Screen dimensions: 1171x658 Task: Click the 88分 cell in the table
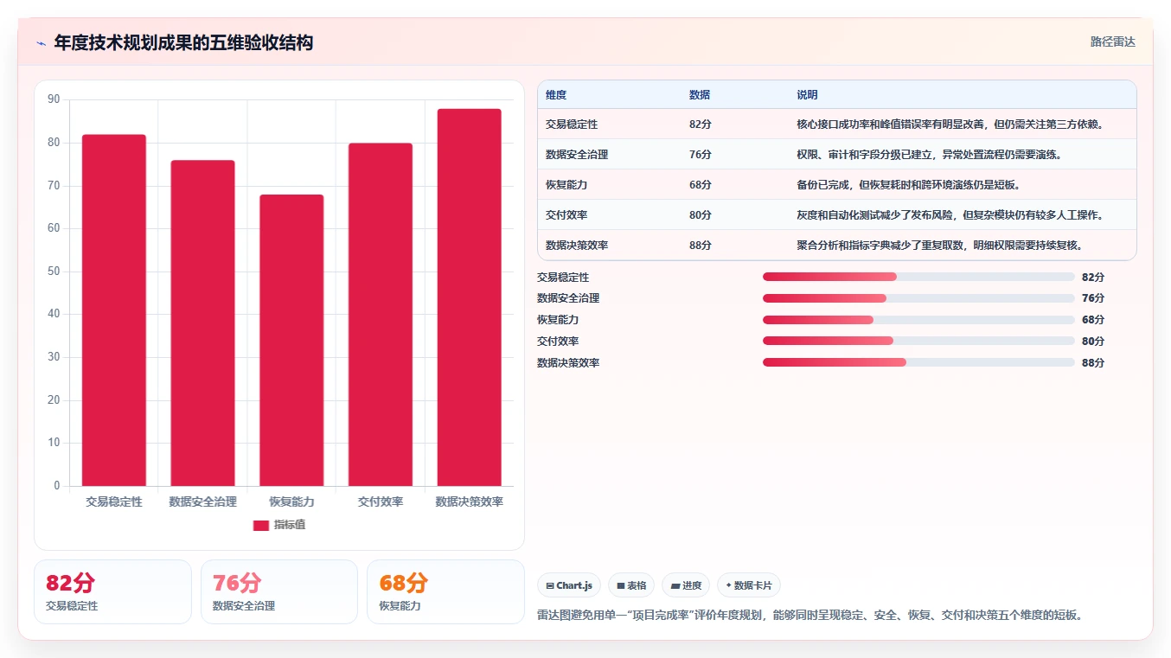tap(701, 246)
